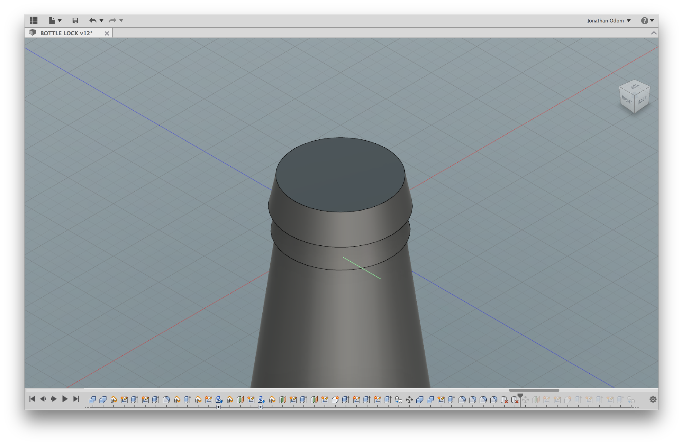Select the first feature in timeline

(92, 400)
